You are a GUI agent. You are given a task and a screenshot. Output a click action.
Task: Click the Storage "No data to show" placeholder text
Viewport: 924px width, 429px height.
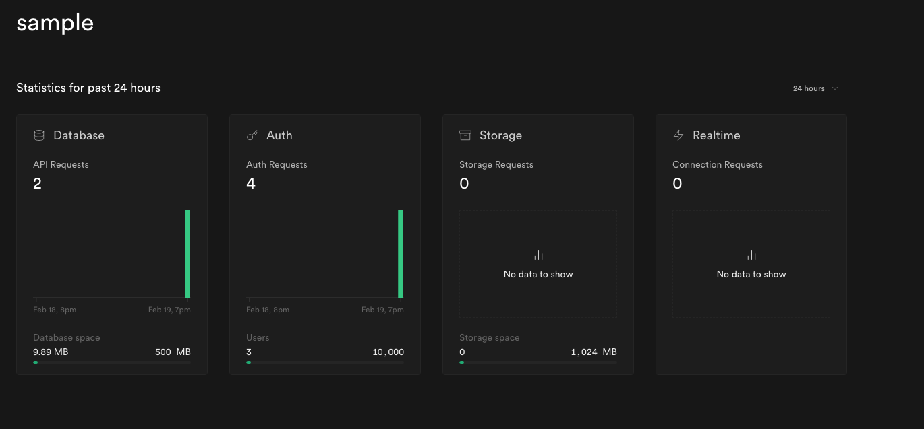(538, 274)
